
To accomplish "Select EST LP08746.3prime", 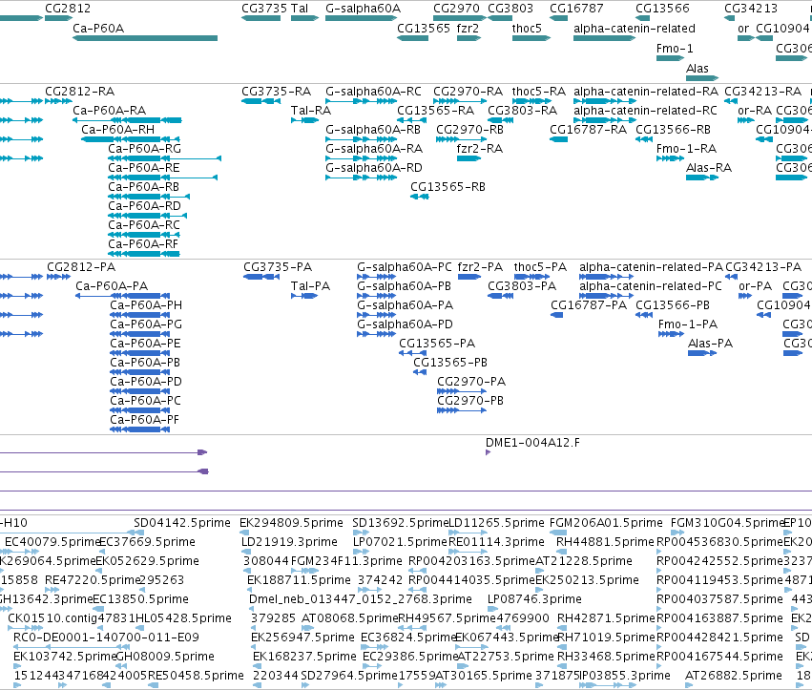I will 534,599.
